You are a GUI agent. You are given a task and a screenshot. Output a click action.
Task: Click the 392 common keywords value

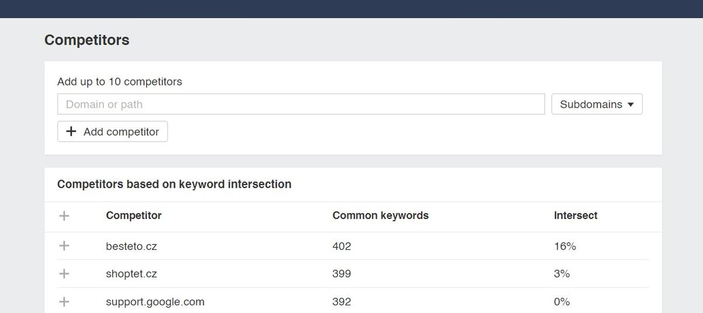(342, 302)
